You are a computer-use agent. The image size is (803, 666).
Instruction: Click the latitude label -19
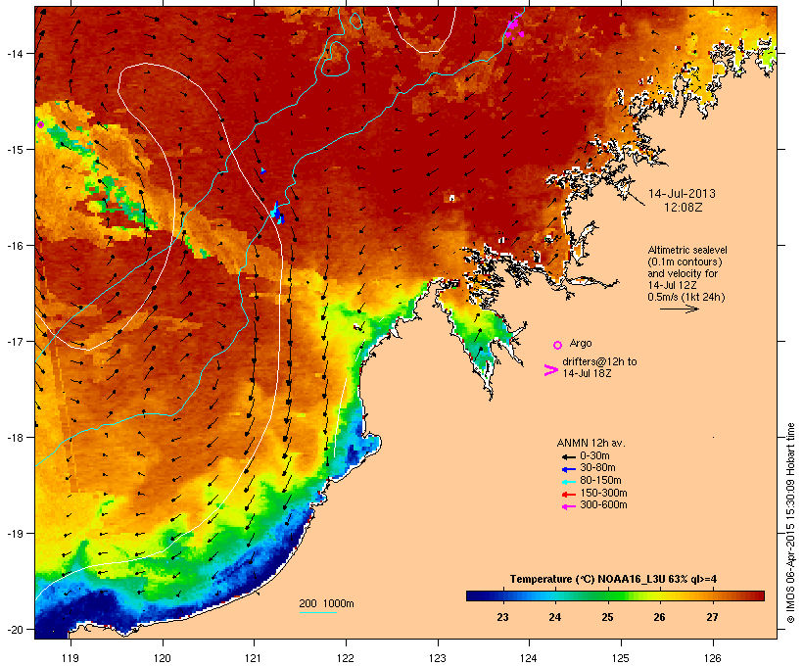(x=14, y=534)
